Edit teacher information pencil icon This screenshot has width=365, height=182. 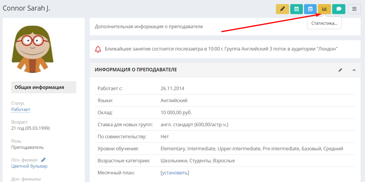tap(340, 70)
